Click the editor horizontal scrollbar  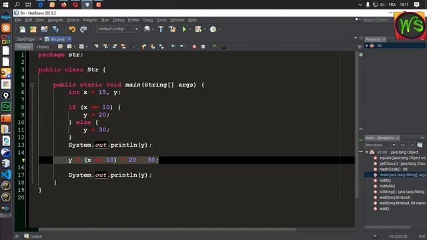pos(167,229)
